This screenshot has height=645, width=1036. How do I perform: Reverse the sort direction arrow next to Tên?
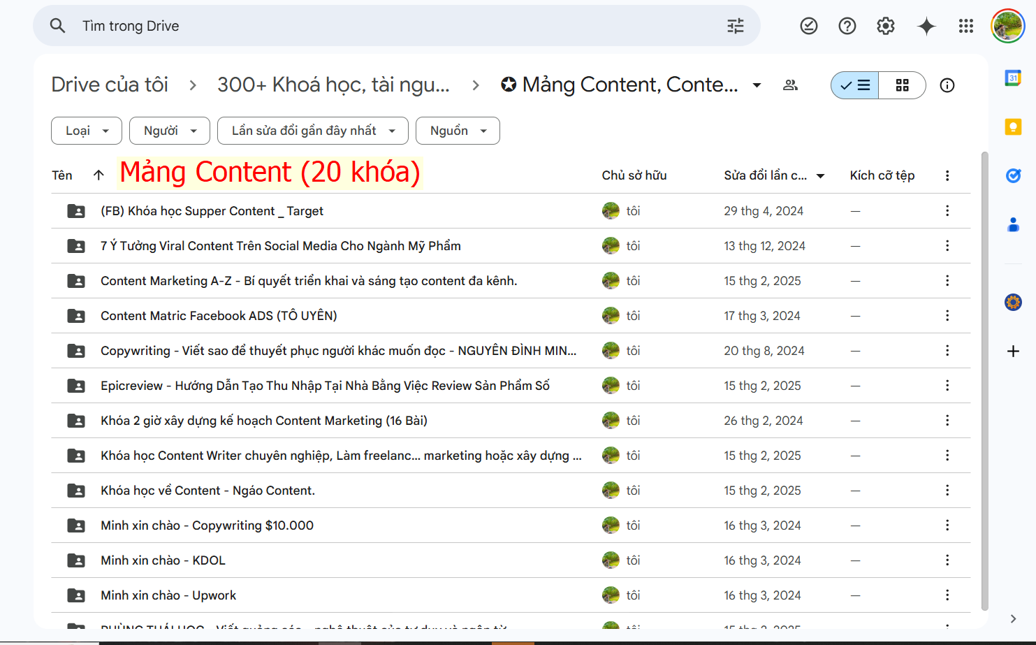point(99,175)
